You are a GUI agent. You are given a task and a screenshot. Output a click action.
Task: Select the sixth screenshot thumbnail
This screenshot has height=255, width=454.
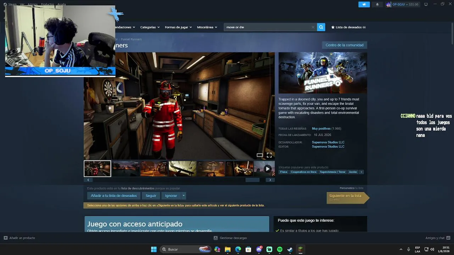(239, 169)
